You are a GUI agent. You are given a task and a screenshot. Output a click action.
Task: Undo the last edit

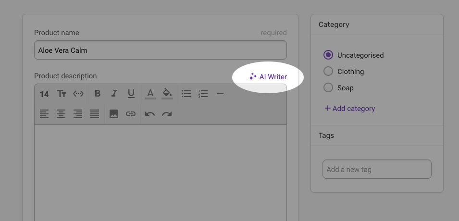tap(150, 114)
